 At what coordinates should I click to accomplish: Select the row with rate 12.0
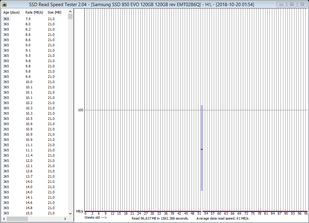[x=35, y=161]
